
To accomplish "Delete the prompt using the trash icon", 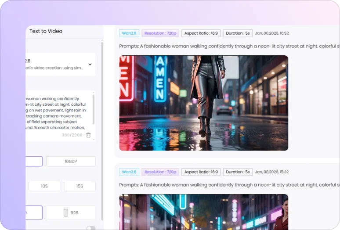I will [x=88, y=135].
